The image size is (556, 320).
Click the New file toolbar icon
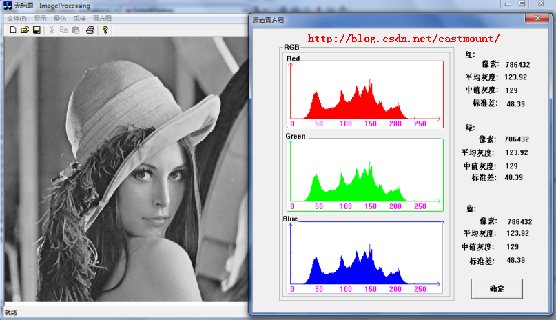pos(13,30)
